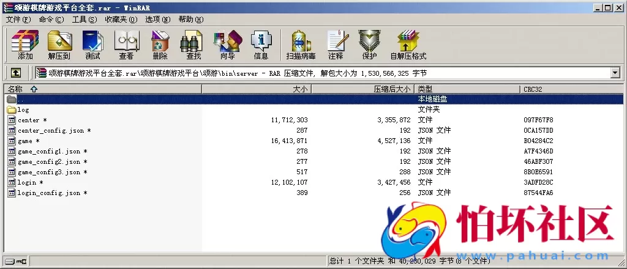
Task: Open the Help (帮助) menu
Action: pyautogui.click(x=191, y=20)
